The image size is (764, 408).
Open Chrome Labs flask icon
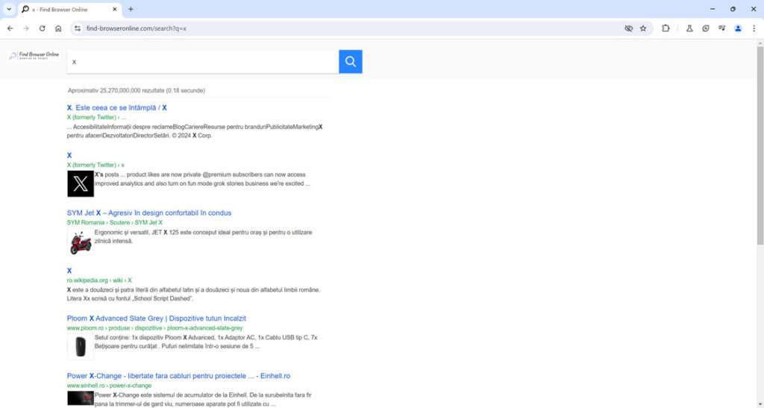tap(689, 29)
